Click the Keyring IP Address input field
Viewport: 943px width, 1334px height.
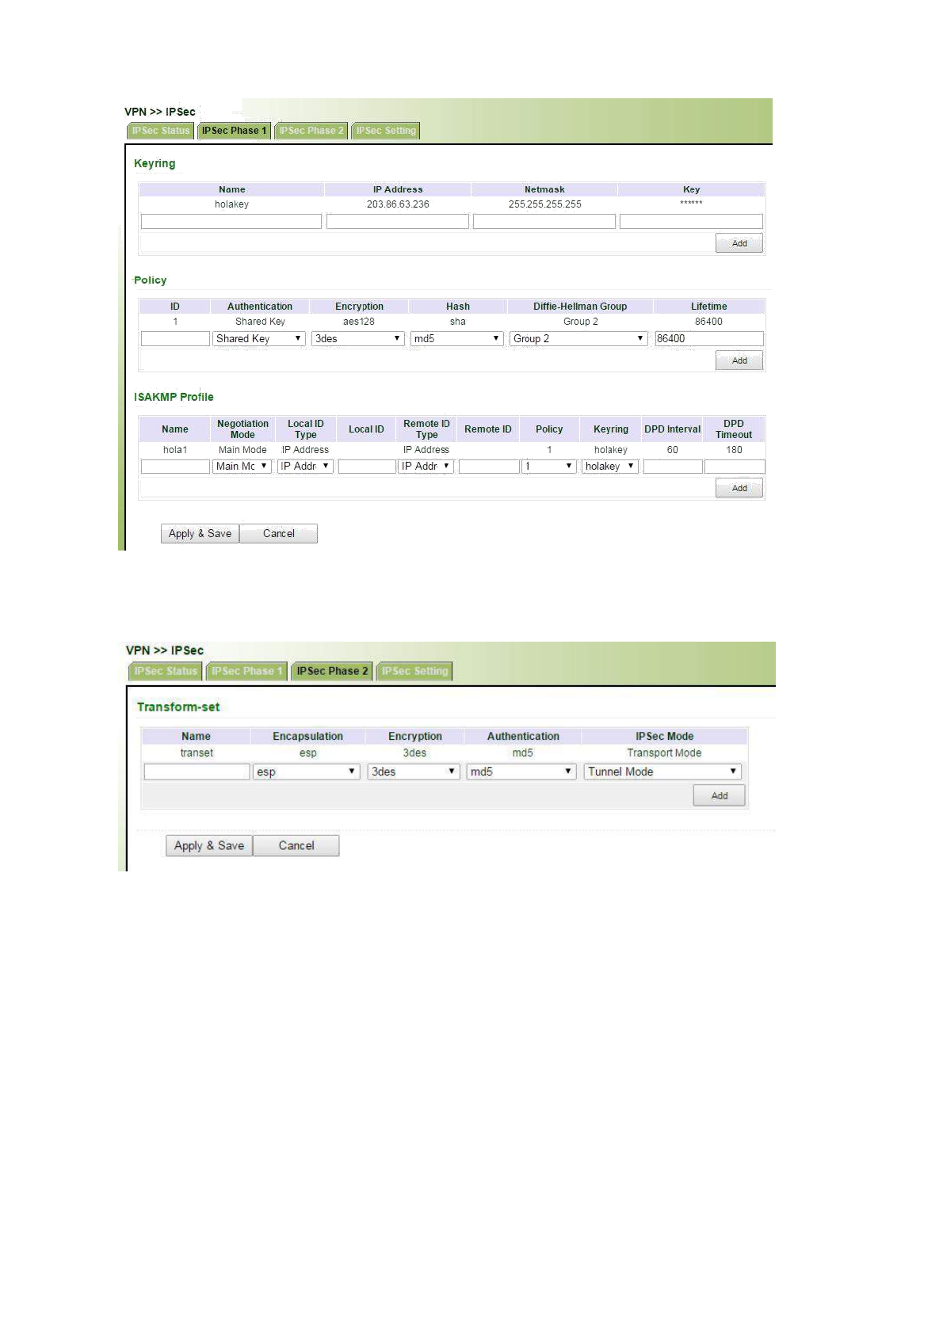click(398, 221)
